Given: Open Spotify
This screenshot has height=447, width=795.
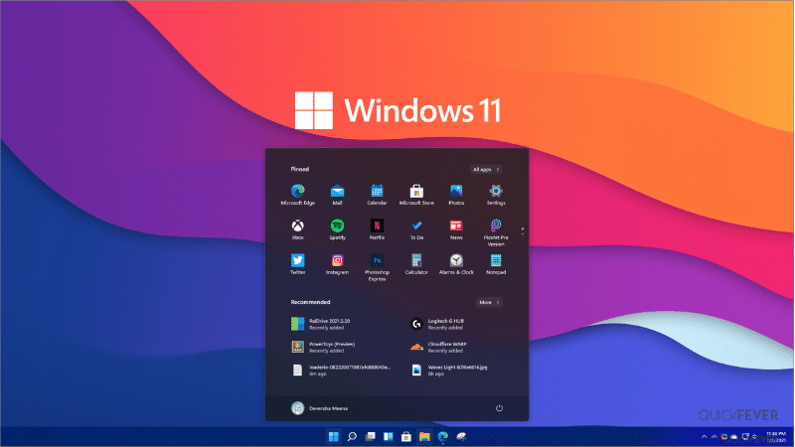Looking at the screenshot, I should click(x=337, y=229).
